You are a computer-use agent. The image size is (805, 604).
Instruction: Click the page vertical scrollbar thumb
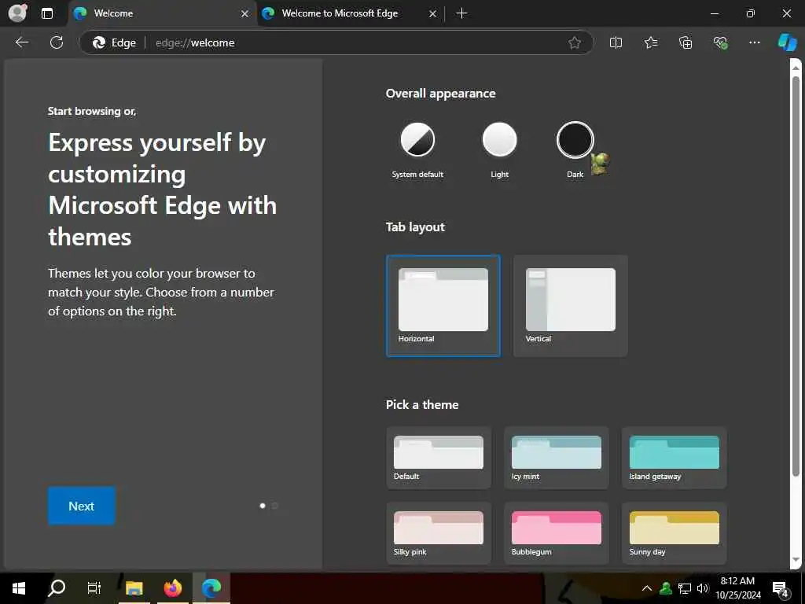coord(796,276)
